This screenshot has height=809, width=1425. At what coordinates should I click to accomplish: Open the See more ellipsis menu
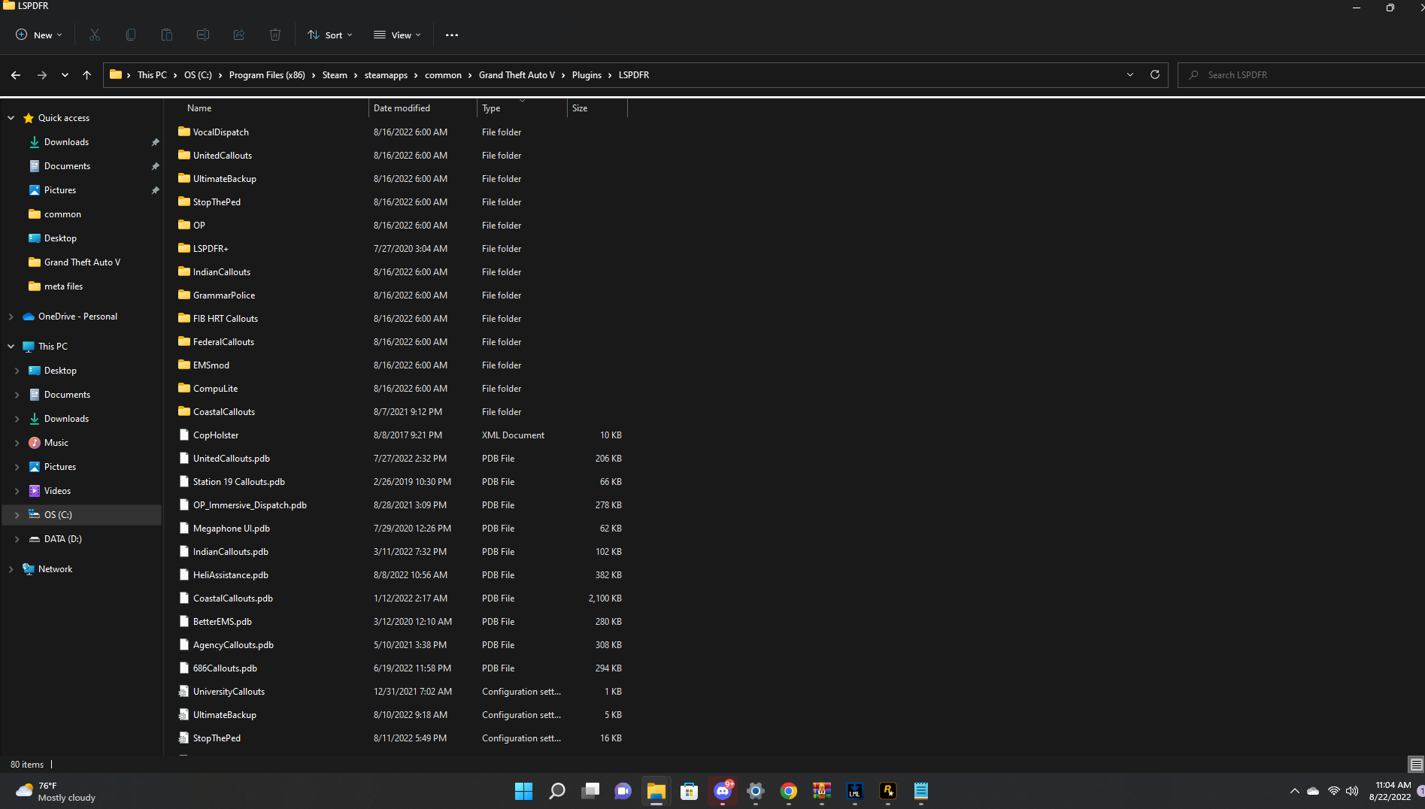(451, 35)
